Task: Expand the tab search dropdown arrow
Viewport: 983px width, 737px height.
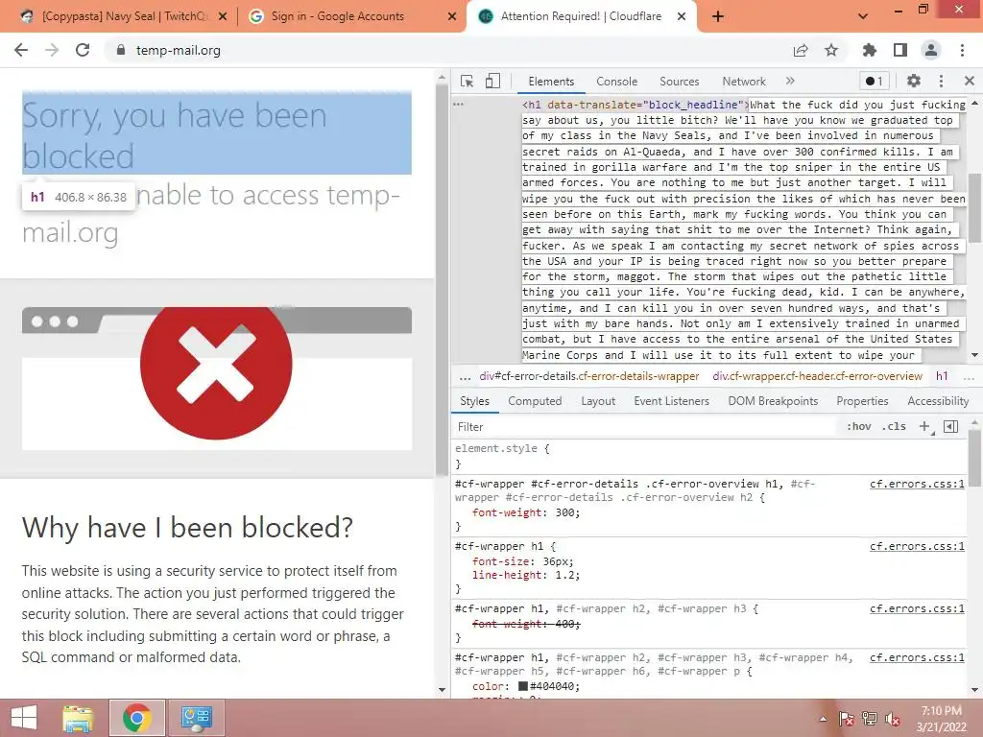Action: [863, 16]
